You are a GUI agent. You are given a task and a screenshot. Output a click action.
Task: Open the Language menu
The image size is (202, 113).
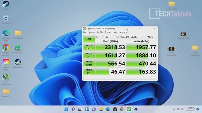(123, 32)
